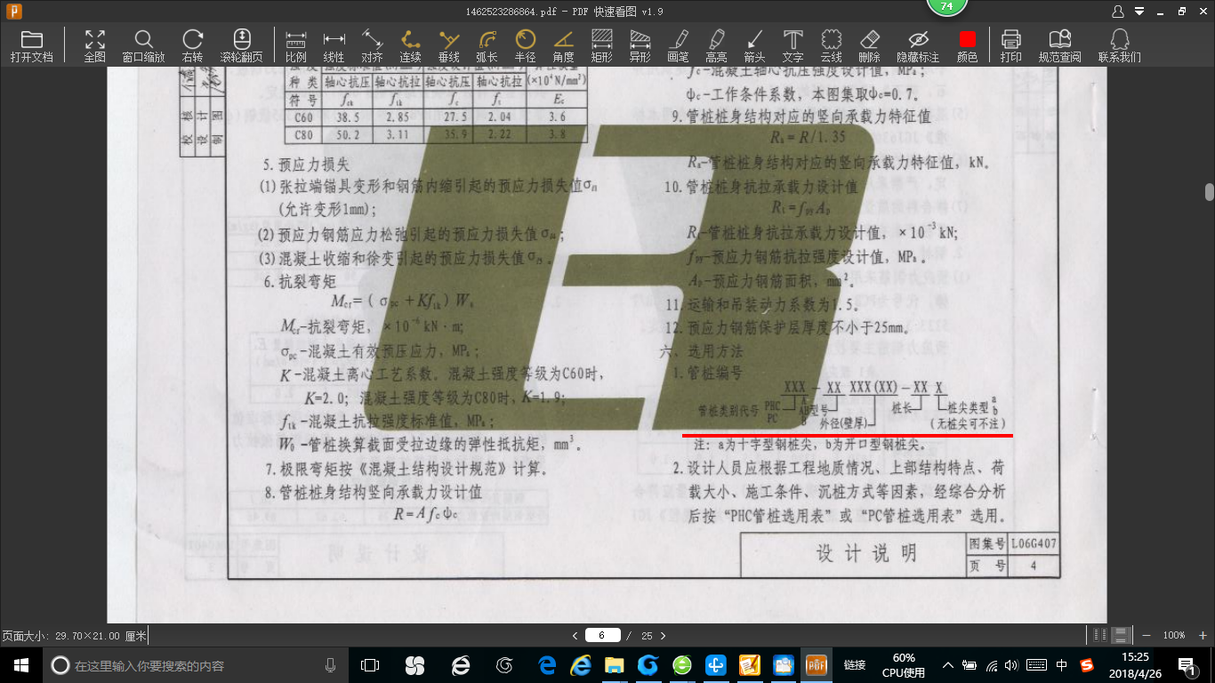This screenshot has height=683, width=1215.
Task: Select the 箭头 arrow annotation tool
Action: 754,45
